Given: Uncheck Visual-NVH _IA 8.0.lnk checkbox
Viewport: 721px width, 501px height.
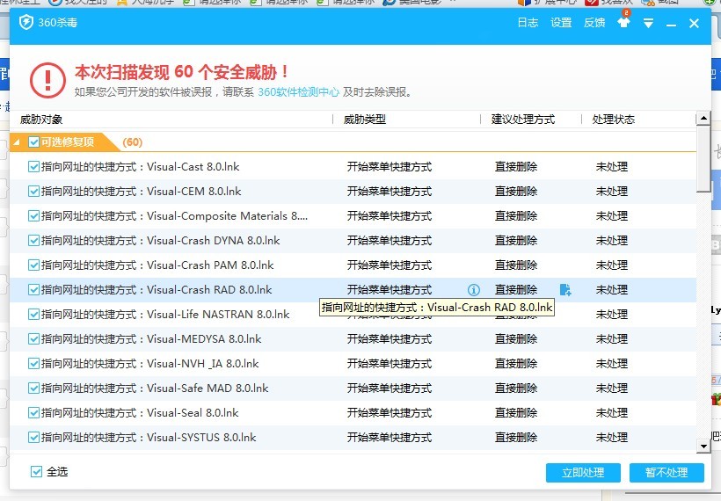Looking at the screenshot, I should coord(33,364).
